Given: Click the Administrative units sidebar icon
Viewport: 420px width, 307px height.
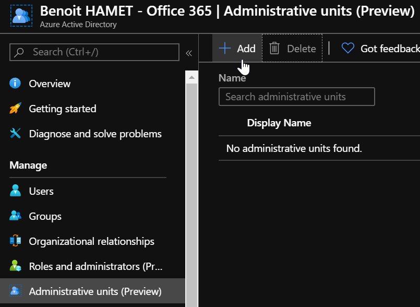Looking at the screenshot, I should coord(15,291).
